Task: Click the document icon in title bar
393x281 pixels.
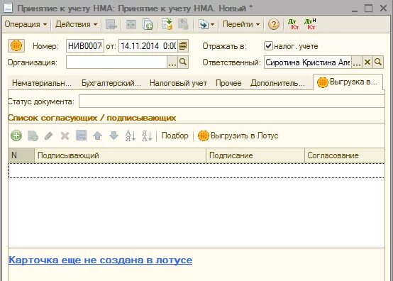Action: [x=8, y=8]
